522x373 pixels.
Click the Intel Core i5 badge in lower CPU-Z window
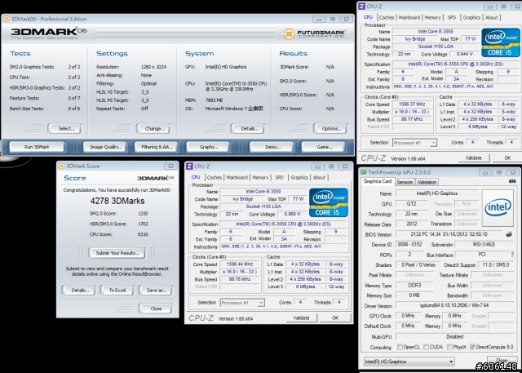(x=328, y=202)
